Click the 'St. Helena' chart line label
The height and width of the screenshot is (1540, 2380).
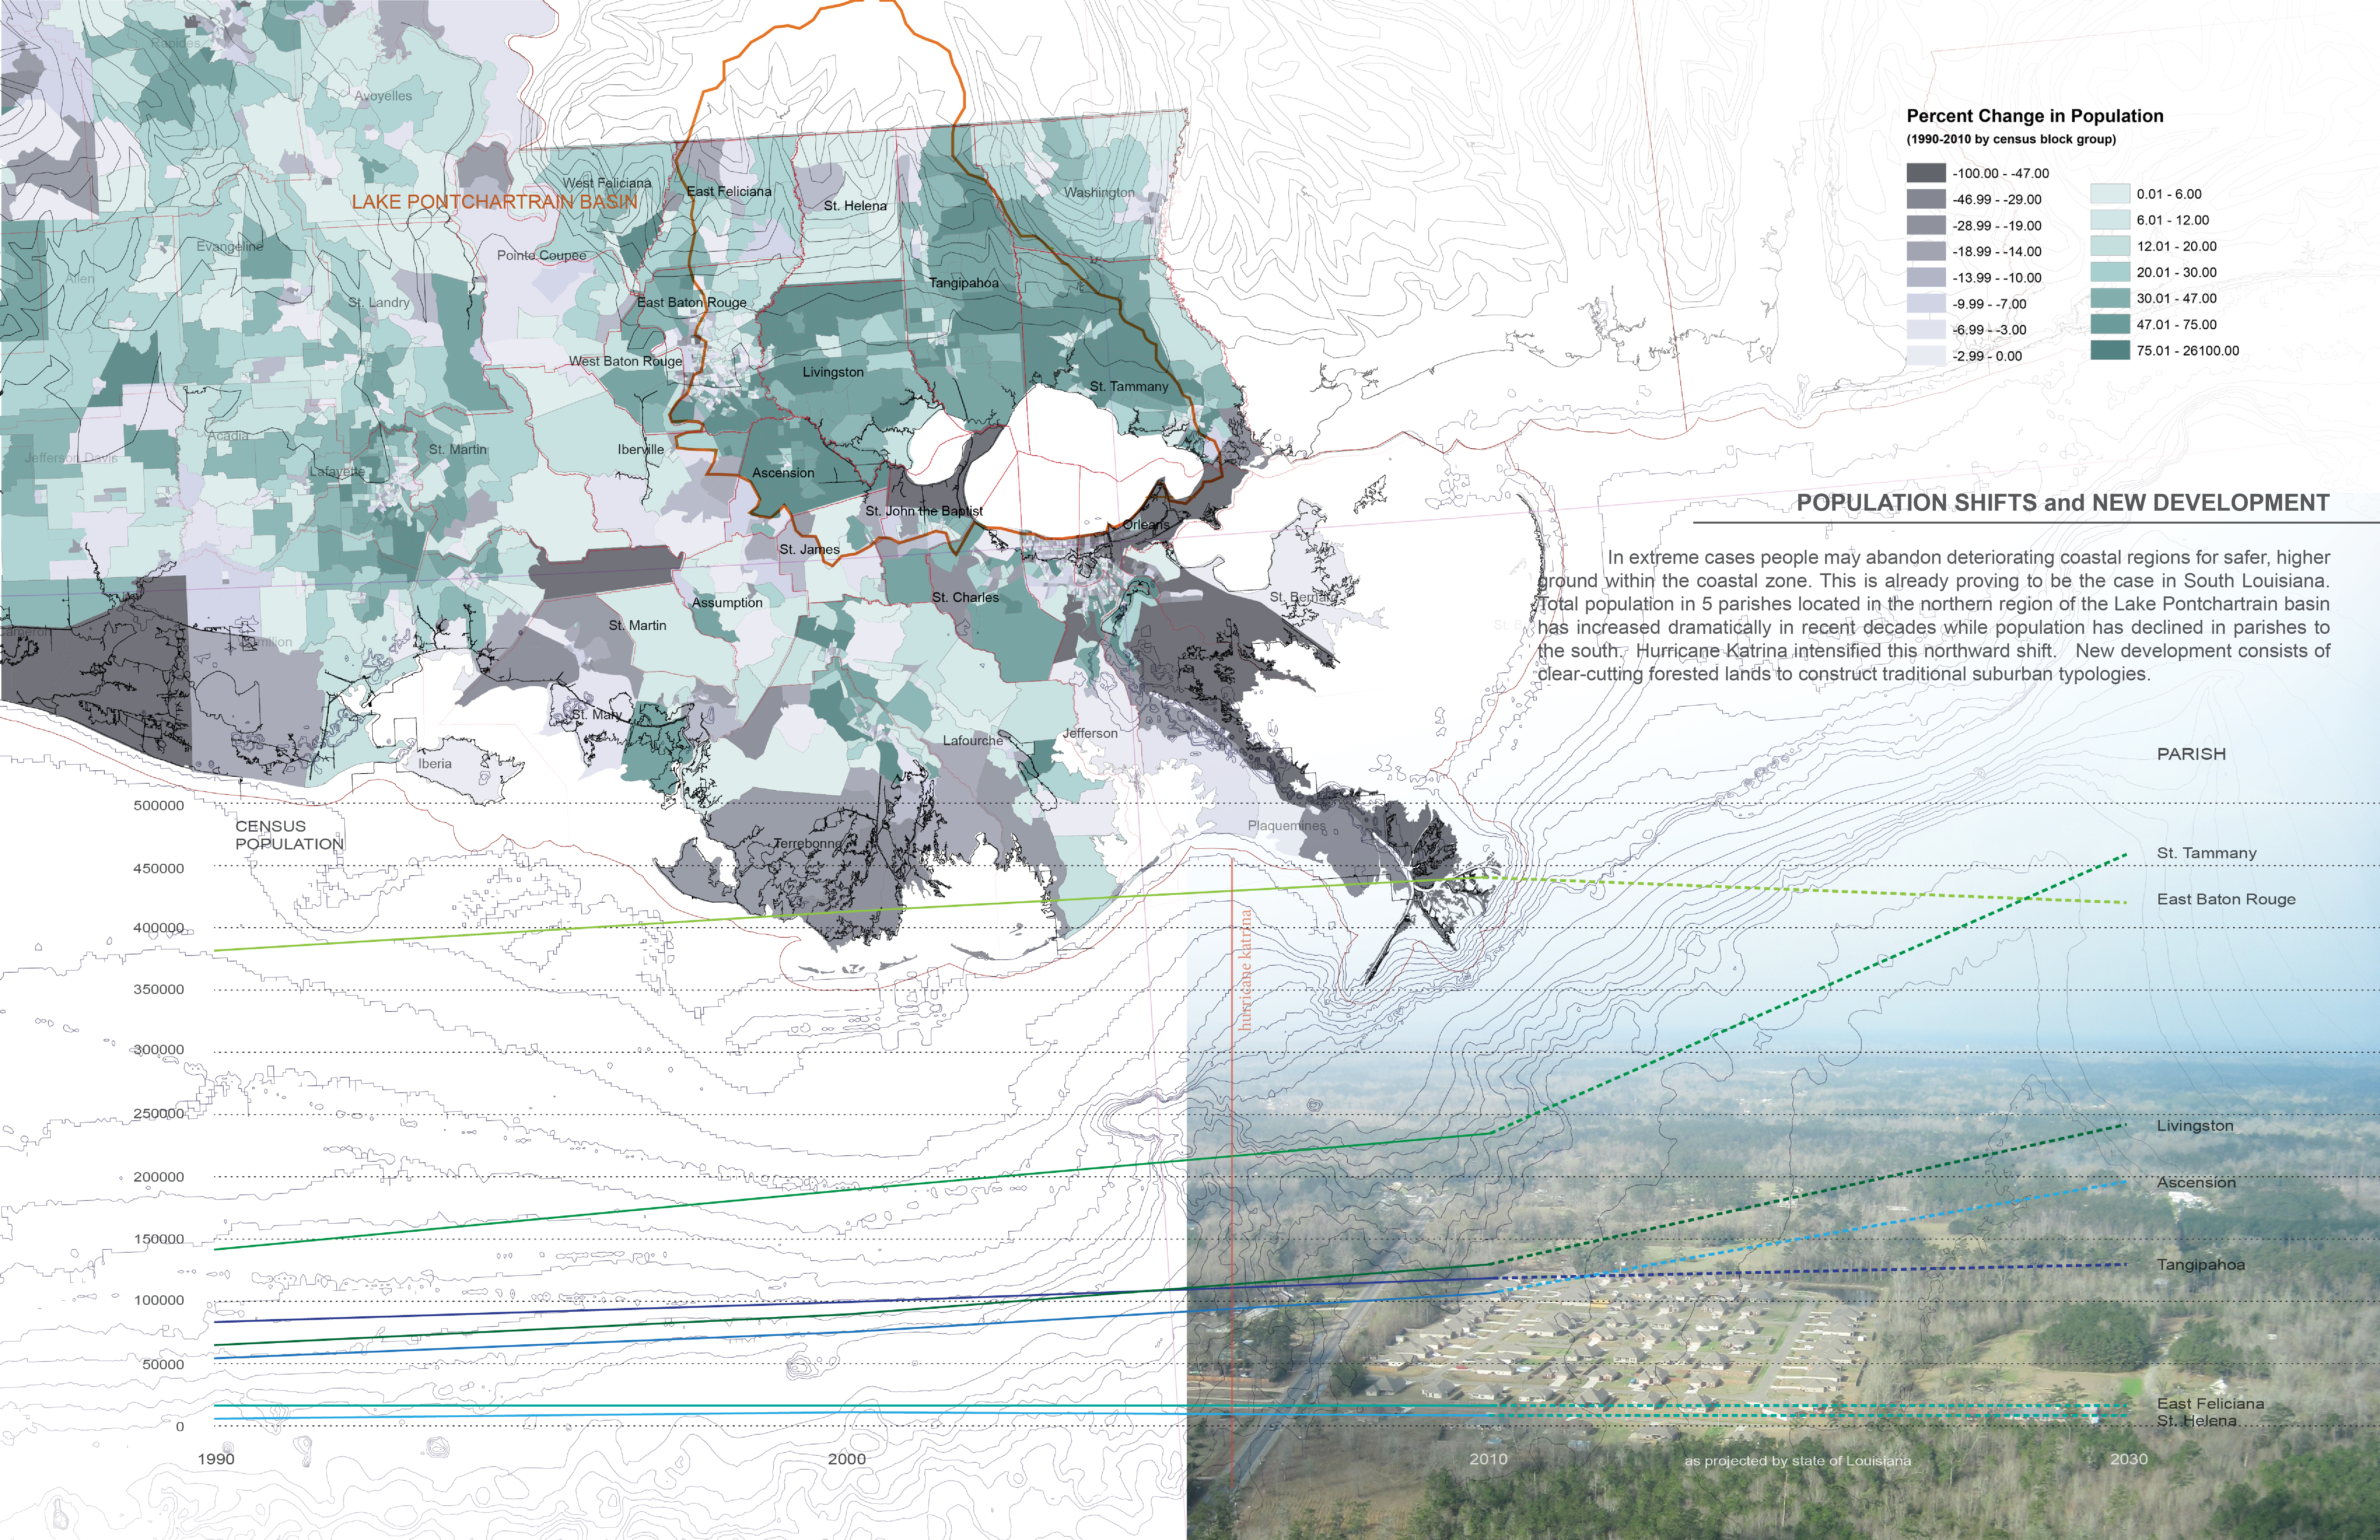click(x=2197, y=1421)
